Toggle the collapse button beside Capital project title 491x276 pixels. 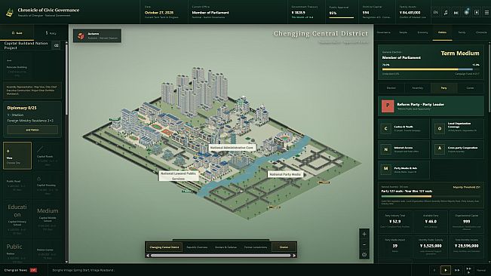(x=57, y=46)
